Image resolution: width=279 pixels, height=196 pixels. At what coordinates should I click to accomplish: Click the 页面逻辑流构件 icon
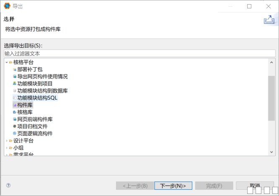click(15, 134)
